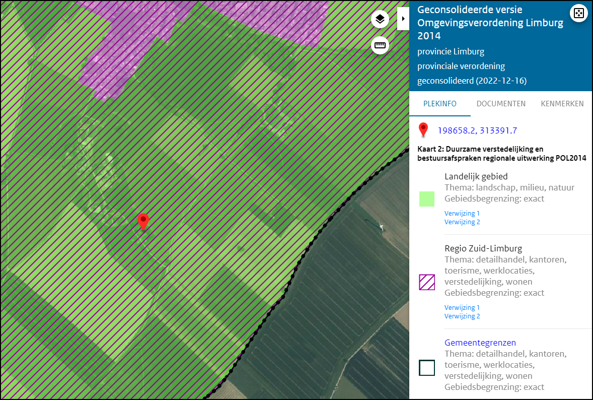Select the PLEKINFO tab
The image size is (593, 400).
click(439, 104)
